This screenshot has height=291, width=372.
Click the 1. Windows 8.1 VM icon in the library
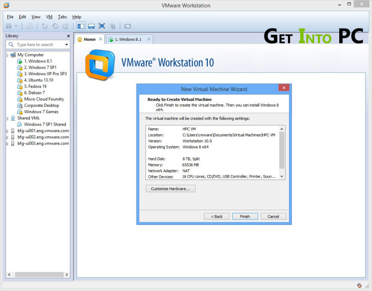(x=20, y=61)
